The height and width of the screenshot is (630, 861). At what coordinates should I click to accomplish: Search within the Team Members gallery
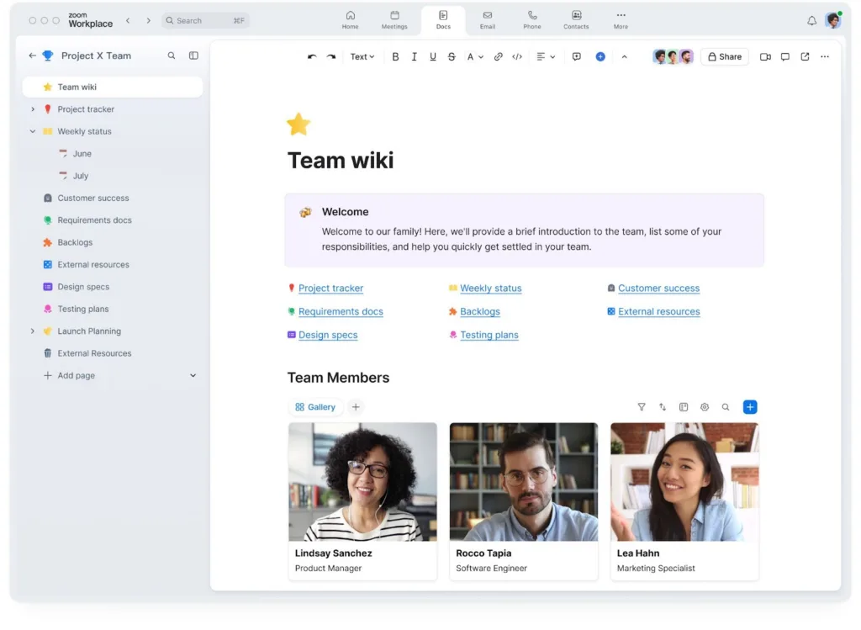[x=726, y=406]
